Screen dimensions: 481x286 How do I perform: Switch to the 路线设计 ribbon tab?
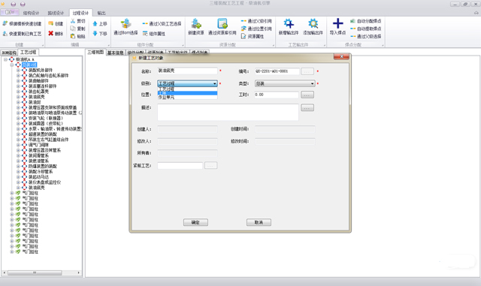[56, 13]
